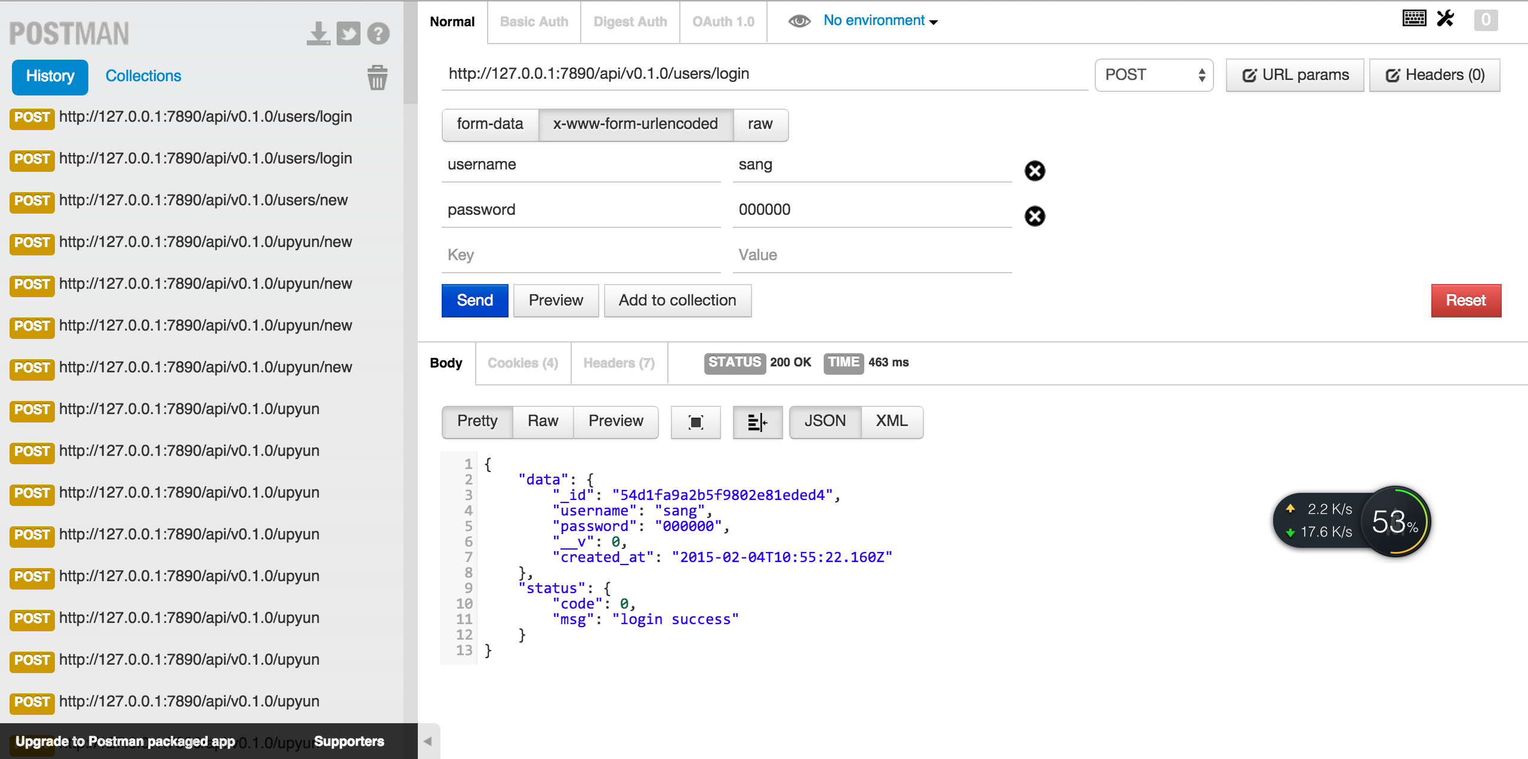This screenshot has height=759, width=1528.
Task: Select raw body type
Action: (x=760, y=124)
